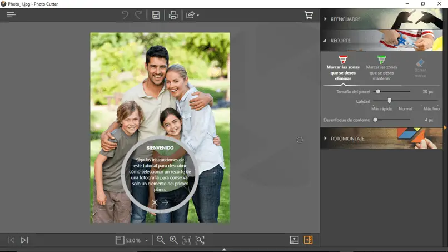Click the 53.0 % zoom value

(x=133, y=240)
